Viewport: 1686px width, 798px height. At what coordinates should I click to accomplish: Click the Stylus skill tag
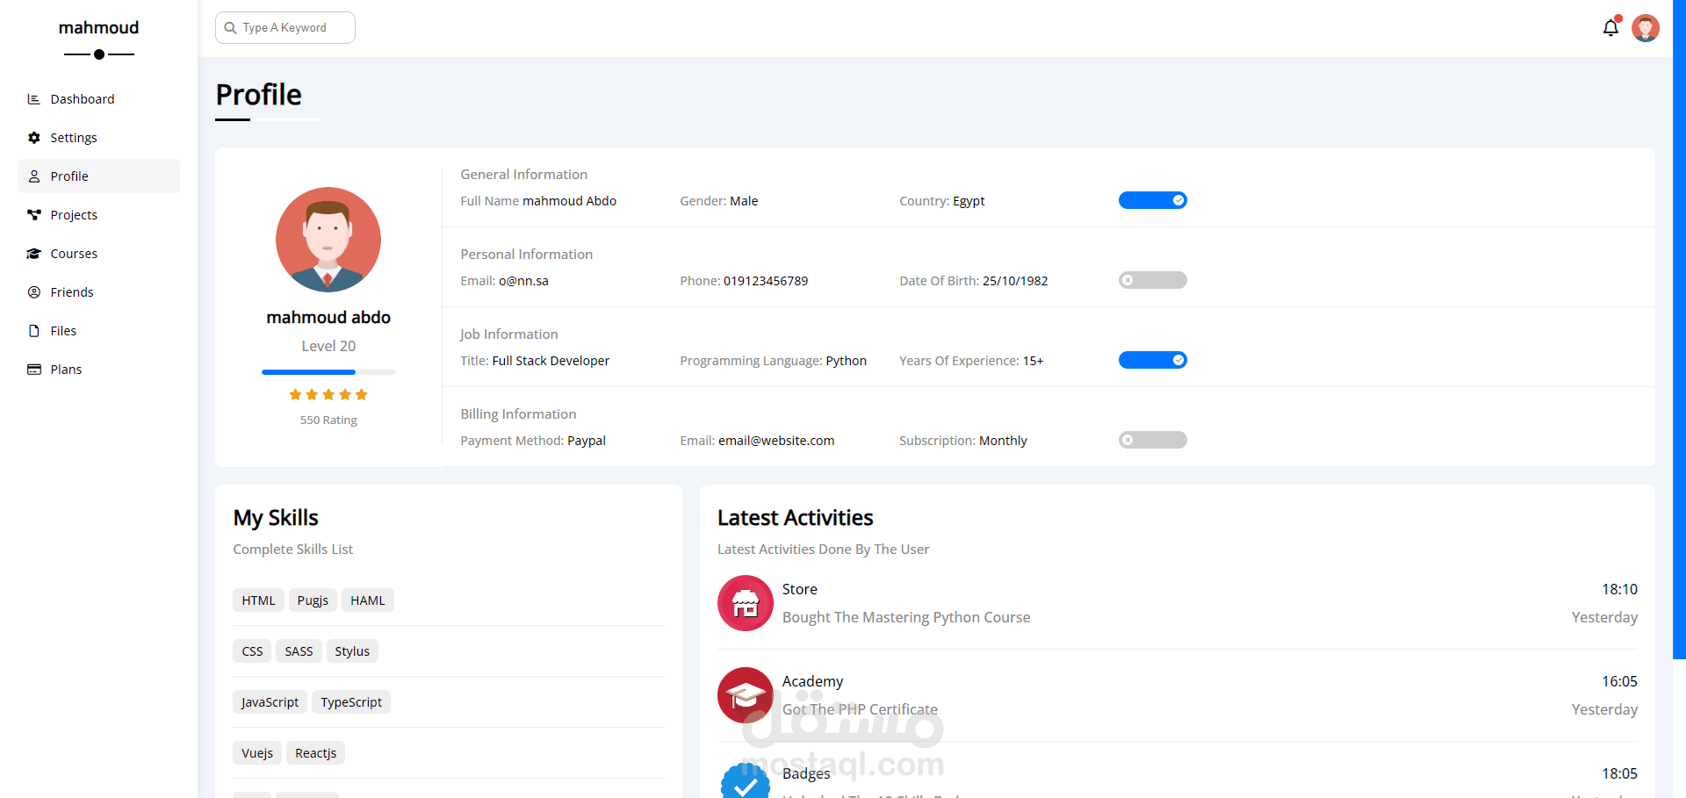[352, 651]
